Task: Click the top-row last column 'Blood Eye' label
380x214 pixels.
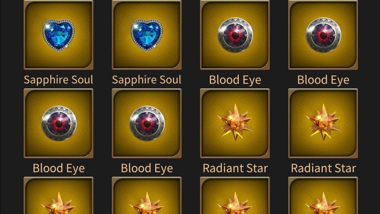Action: [323, 80]
